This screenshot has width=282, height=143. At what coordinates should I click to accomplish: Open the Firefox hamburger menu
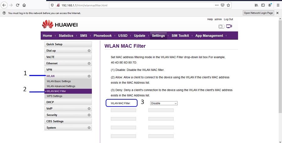coord(278,5)
